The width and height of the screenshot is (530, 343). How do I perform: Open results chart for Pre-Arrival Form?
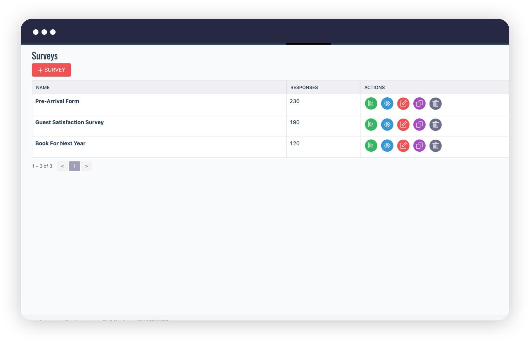point(371,103)
